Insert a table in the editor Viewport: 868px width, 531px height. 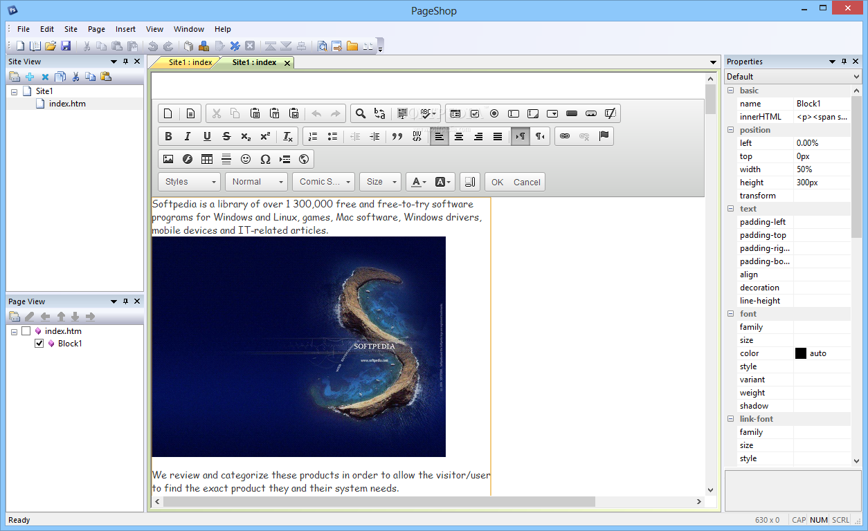point(207,160)
